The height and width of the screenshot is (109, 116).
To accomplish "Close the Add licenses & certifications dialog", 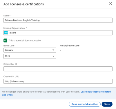I will (x=110, y=4).
